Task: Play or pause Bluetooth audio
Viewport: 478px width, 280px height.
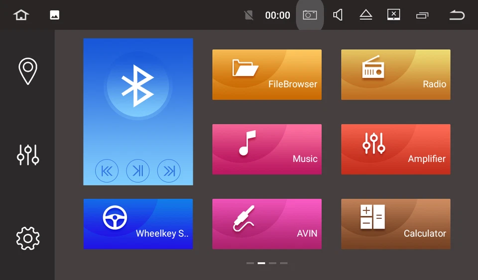Action: coord(138,171)
